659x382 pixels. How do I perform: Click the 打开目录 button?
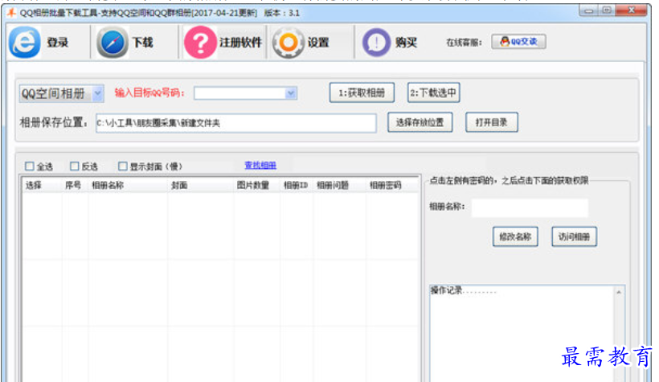[492, 122]
